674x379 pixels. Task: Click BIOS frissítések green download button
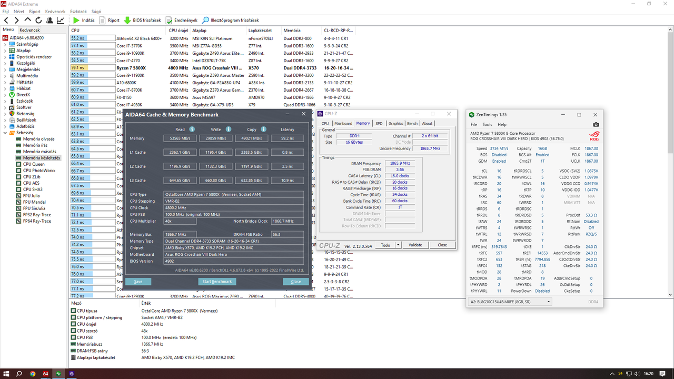142,21
